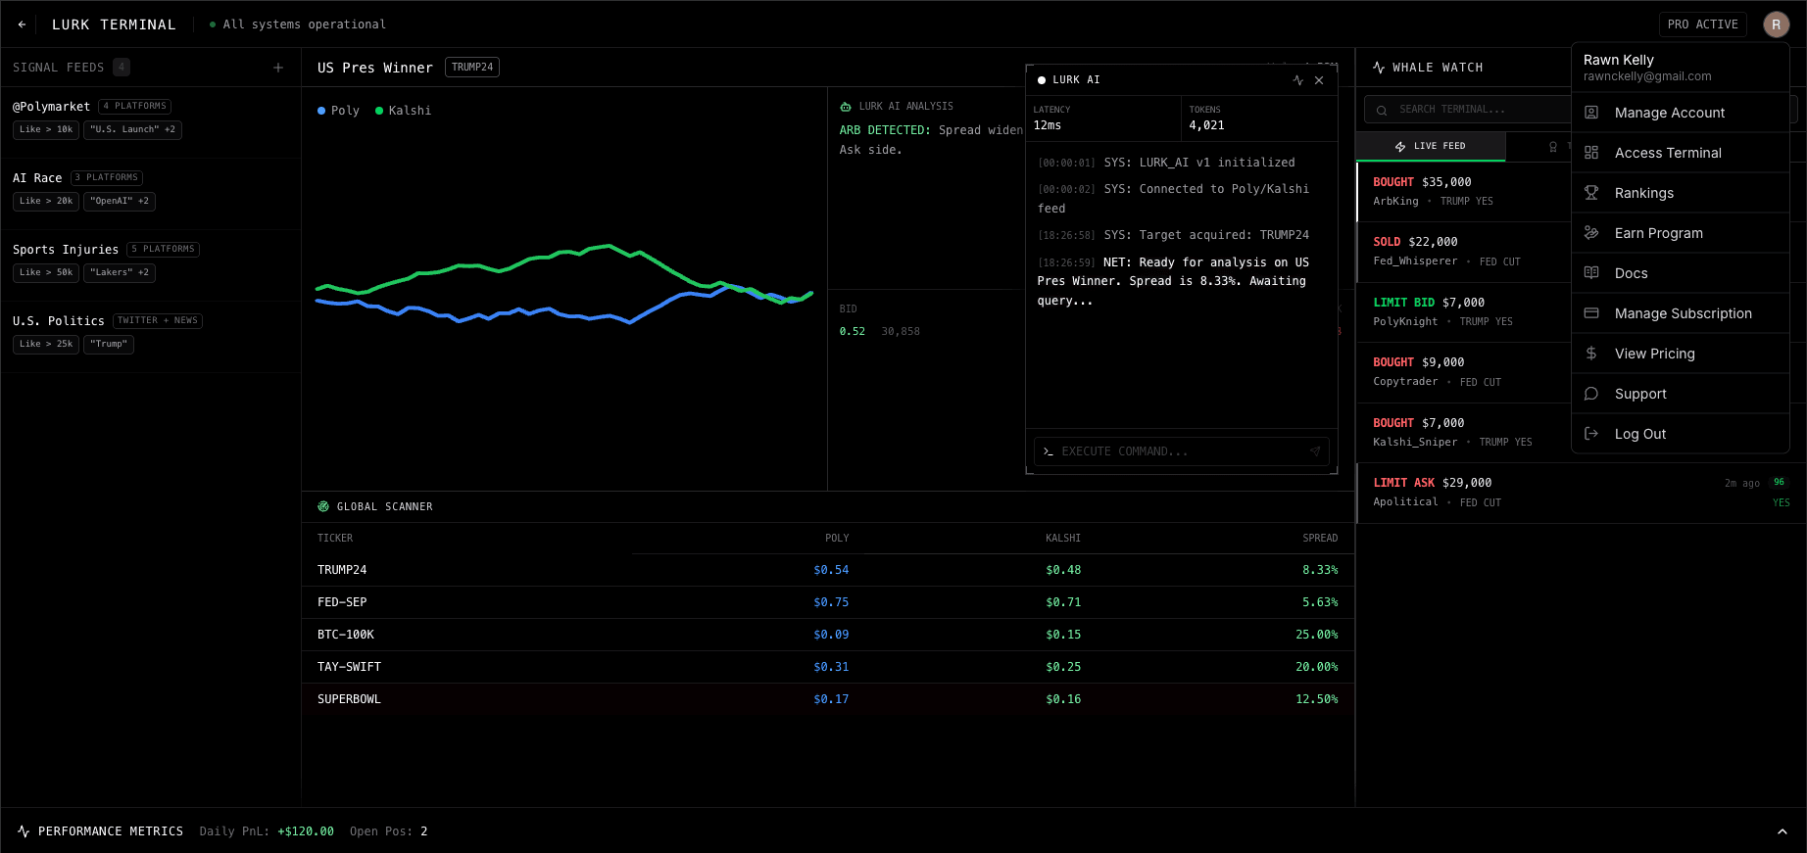The height and width of the screenshot is (853, 1807).
Task: Open PolyKnight LIMIT BID $7,000 trade
Action: [1464, 312]
